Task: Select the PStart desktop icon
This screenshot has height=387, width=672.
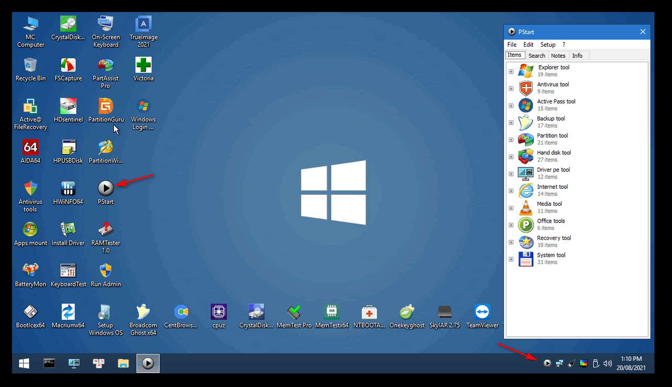Action: pyautogui.click(x=106, y=192)
